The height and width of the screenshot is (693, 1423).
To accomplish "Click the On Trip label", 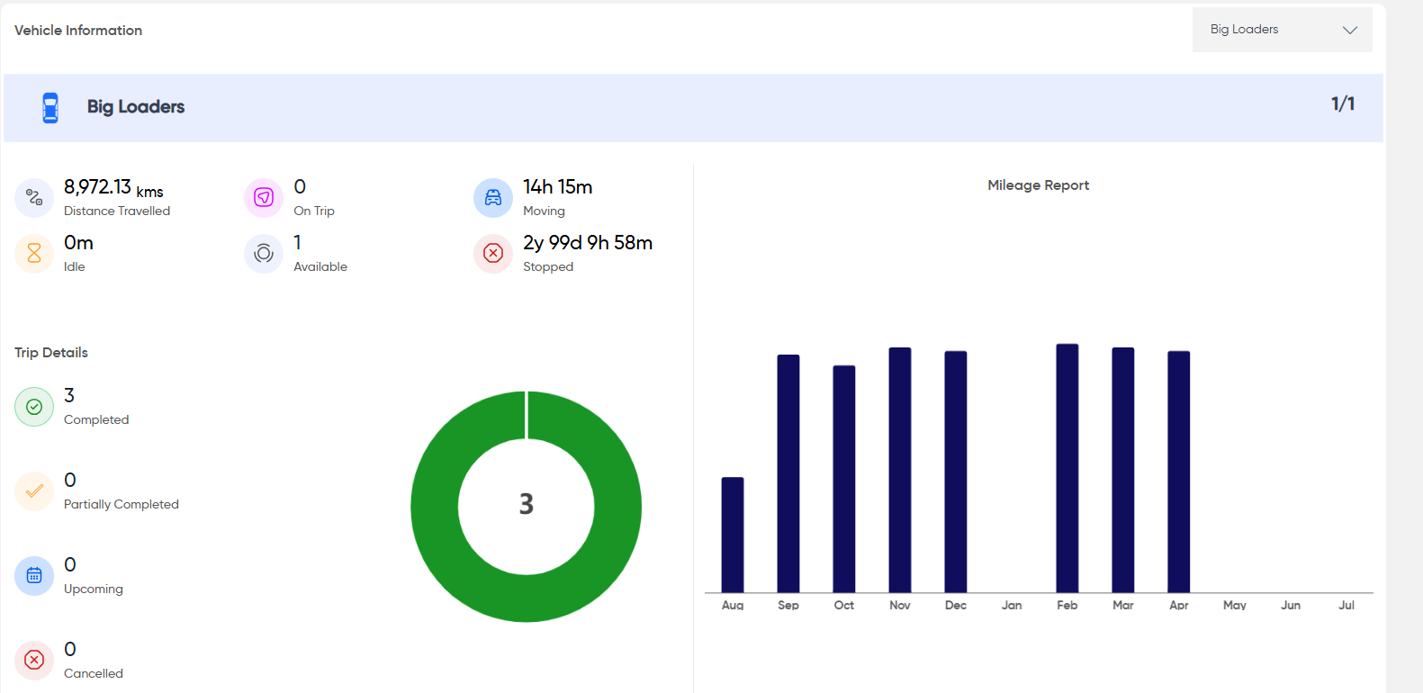I will (314, 211).
